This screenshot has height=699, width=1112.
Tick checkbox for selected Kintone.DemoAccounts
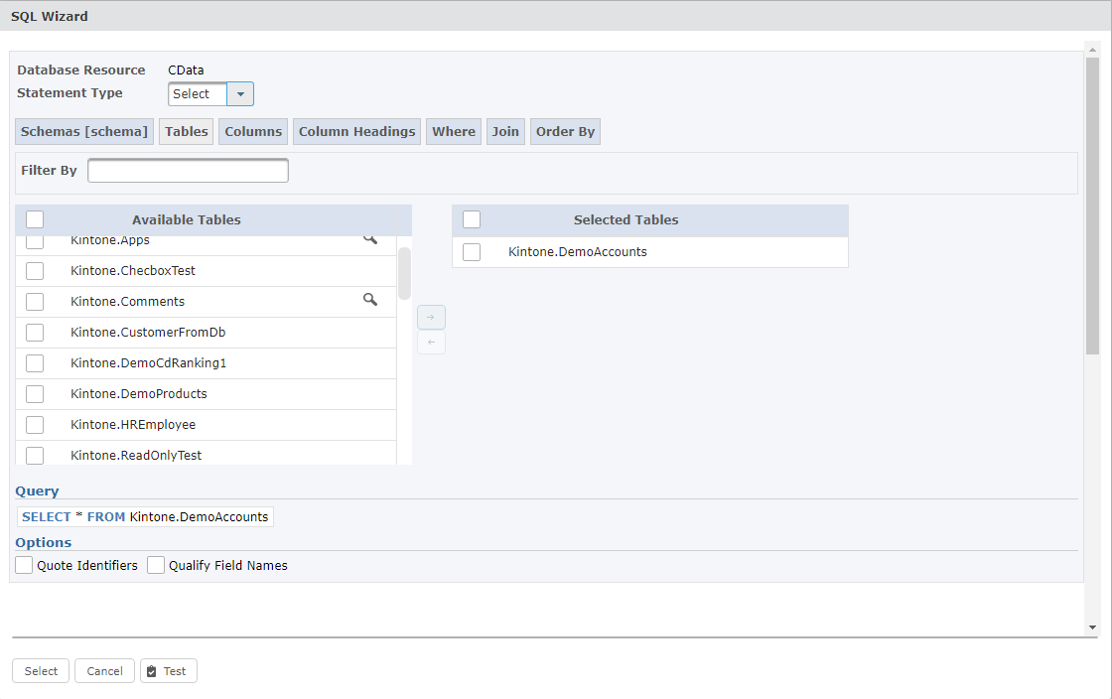click(472, 251)
